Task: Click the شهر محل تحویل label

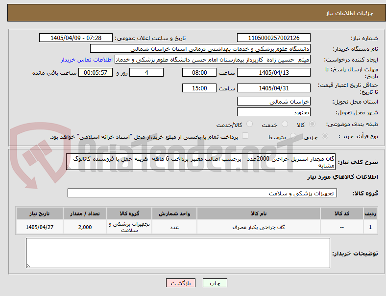Action: [x=357, y=112]
